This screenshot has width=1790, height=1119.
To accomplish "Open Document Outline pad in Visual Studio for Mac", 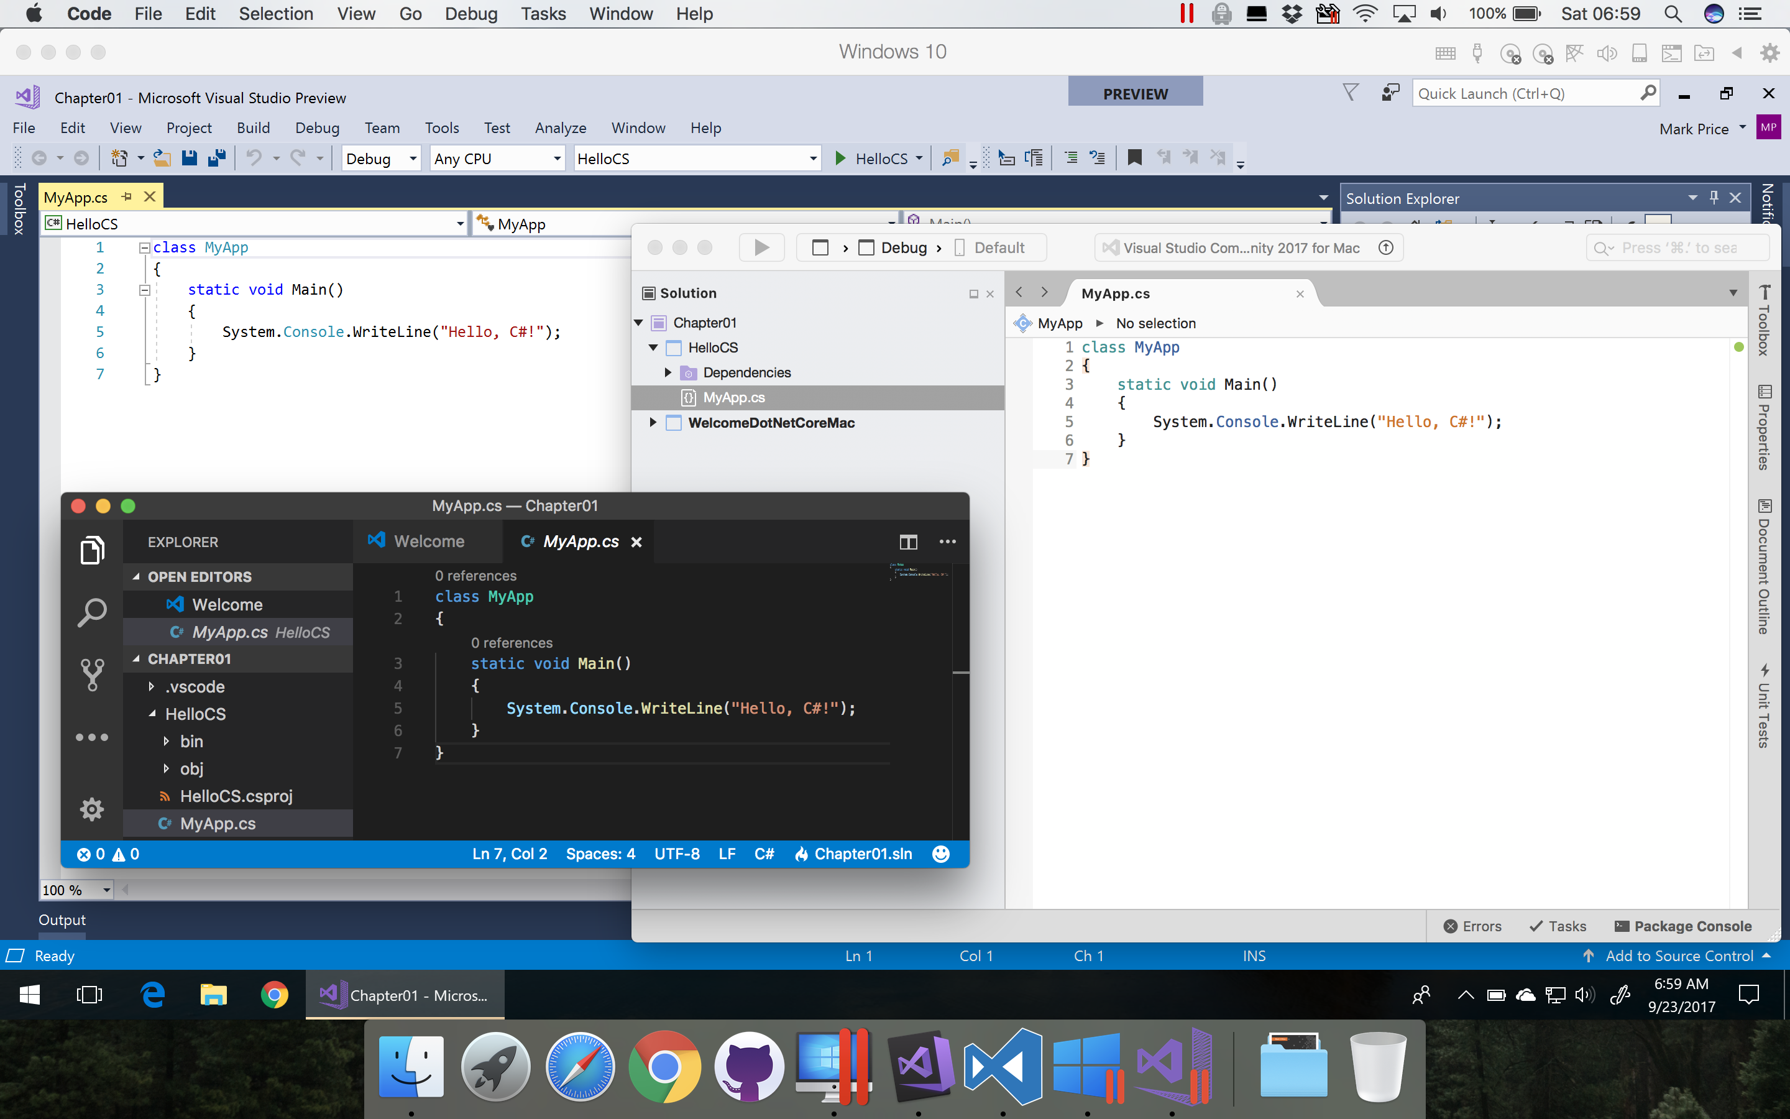I will (1764, 567).
